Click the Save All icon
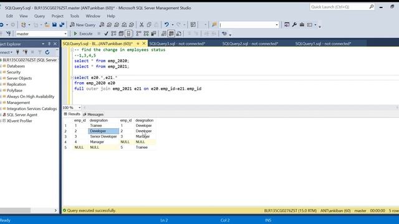Screen dimensions: 399x224 click(x=62, y=25)
